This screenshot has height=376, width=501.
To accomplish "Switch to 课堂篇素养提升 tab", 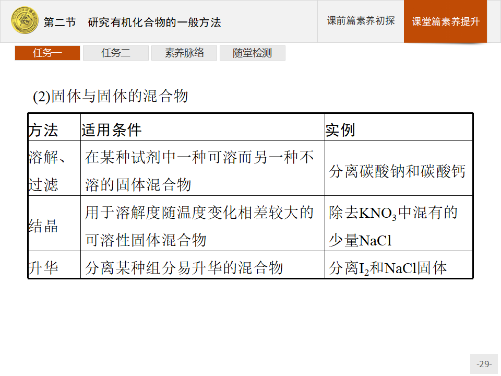I will click(x=445, y=21).
